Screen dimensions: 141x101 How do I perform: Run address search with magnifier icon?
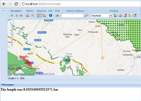click(86, 15)
